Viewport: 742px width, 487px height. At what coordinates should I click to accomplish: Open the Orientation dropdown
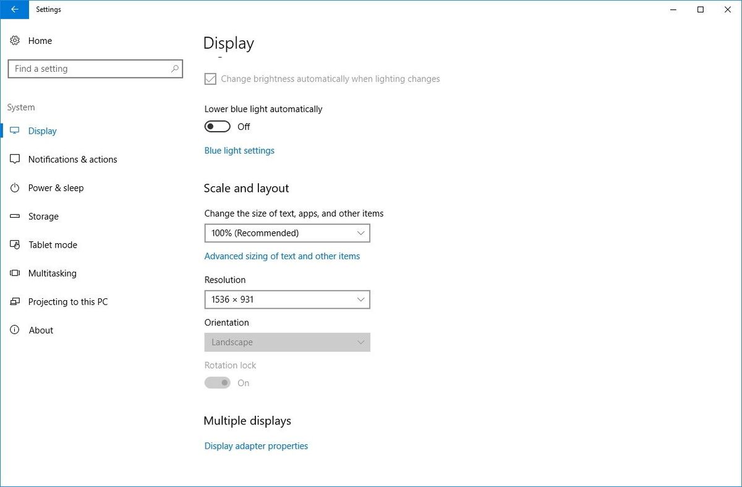[x=287, y=342]
